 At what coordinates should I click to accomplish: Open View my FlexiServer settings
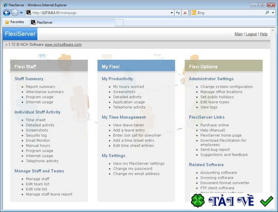coord(139,164)
